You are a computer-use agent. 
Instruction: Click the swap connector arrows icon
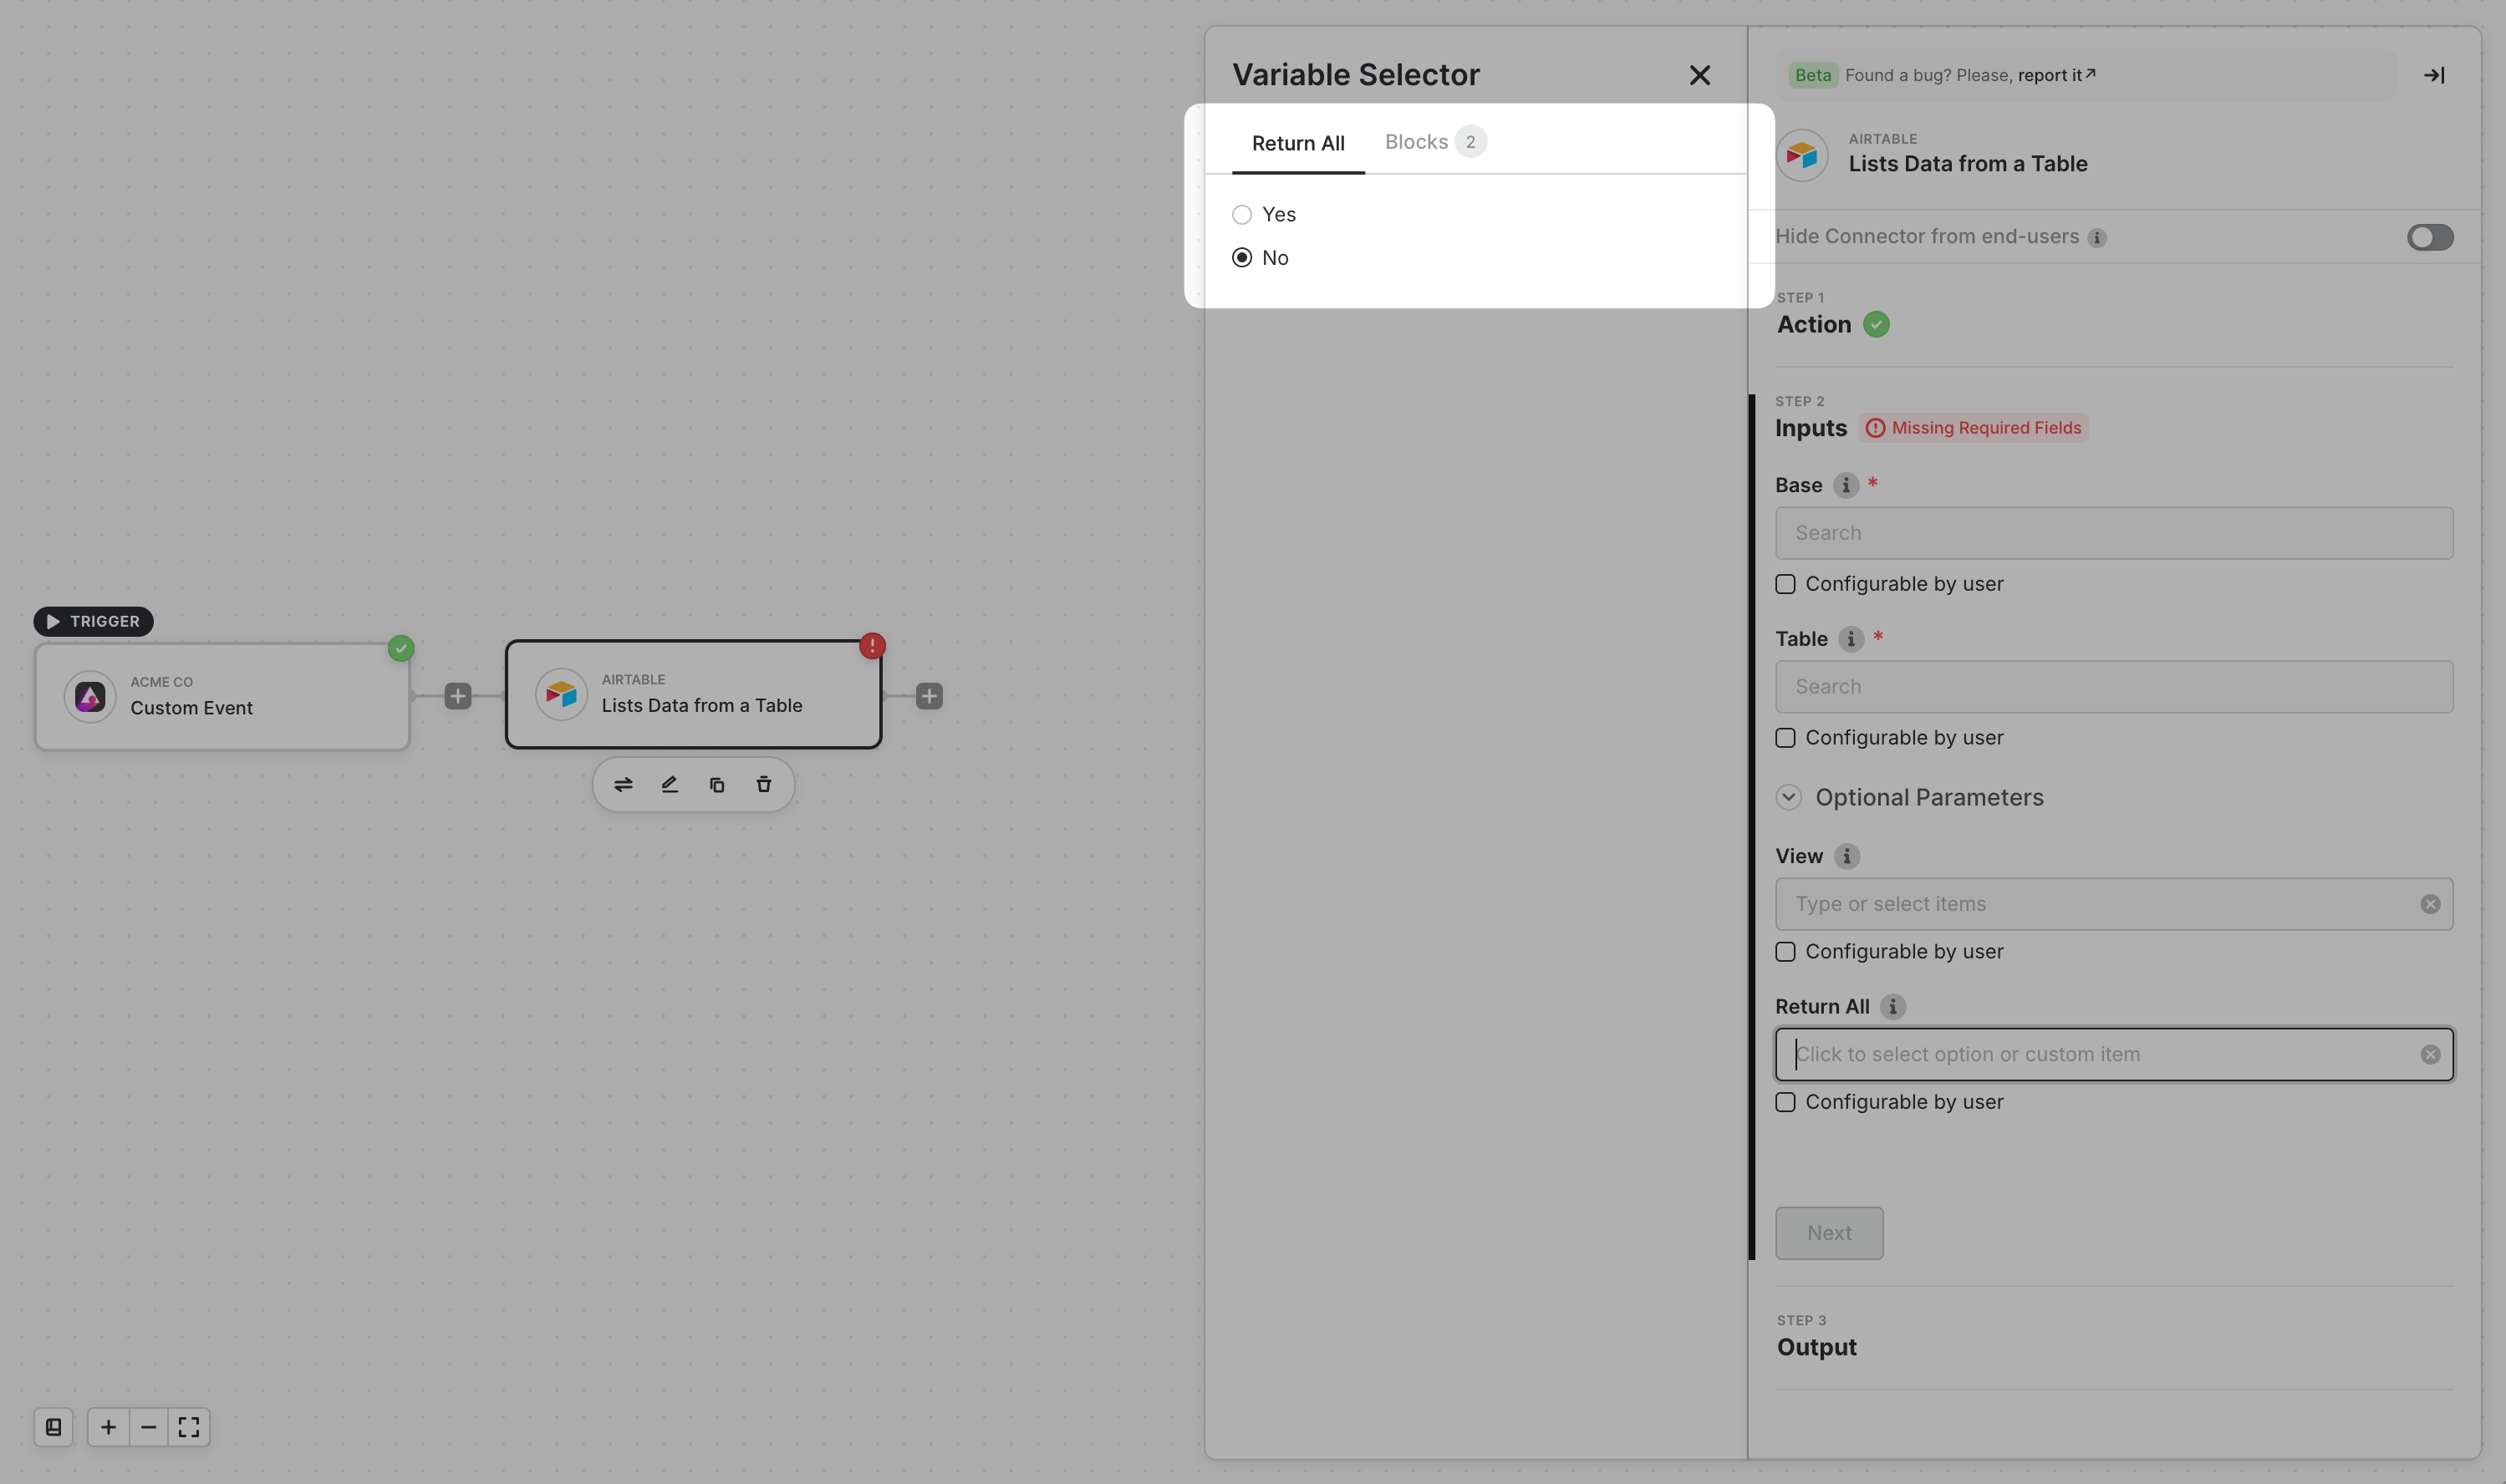click(624, 785)
